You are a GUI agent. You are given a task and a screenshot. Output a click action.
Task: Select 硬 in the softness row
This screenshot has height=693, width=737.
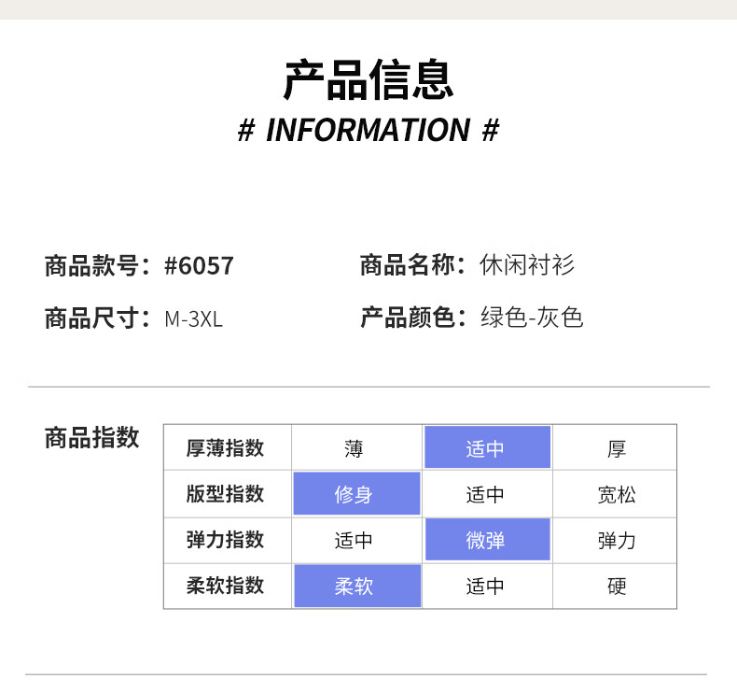(616, 586)
